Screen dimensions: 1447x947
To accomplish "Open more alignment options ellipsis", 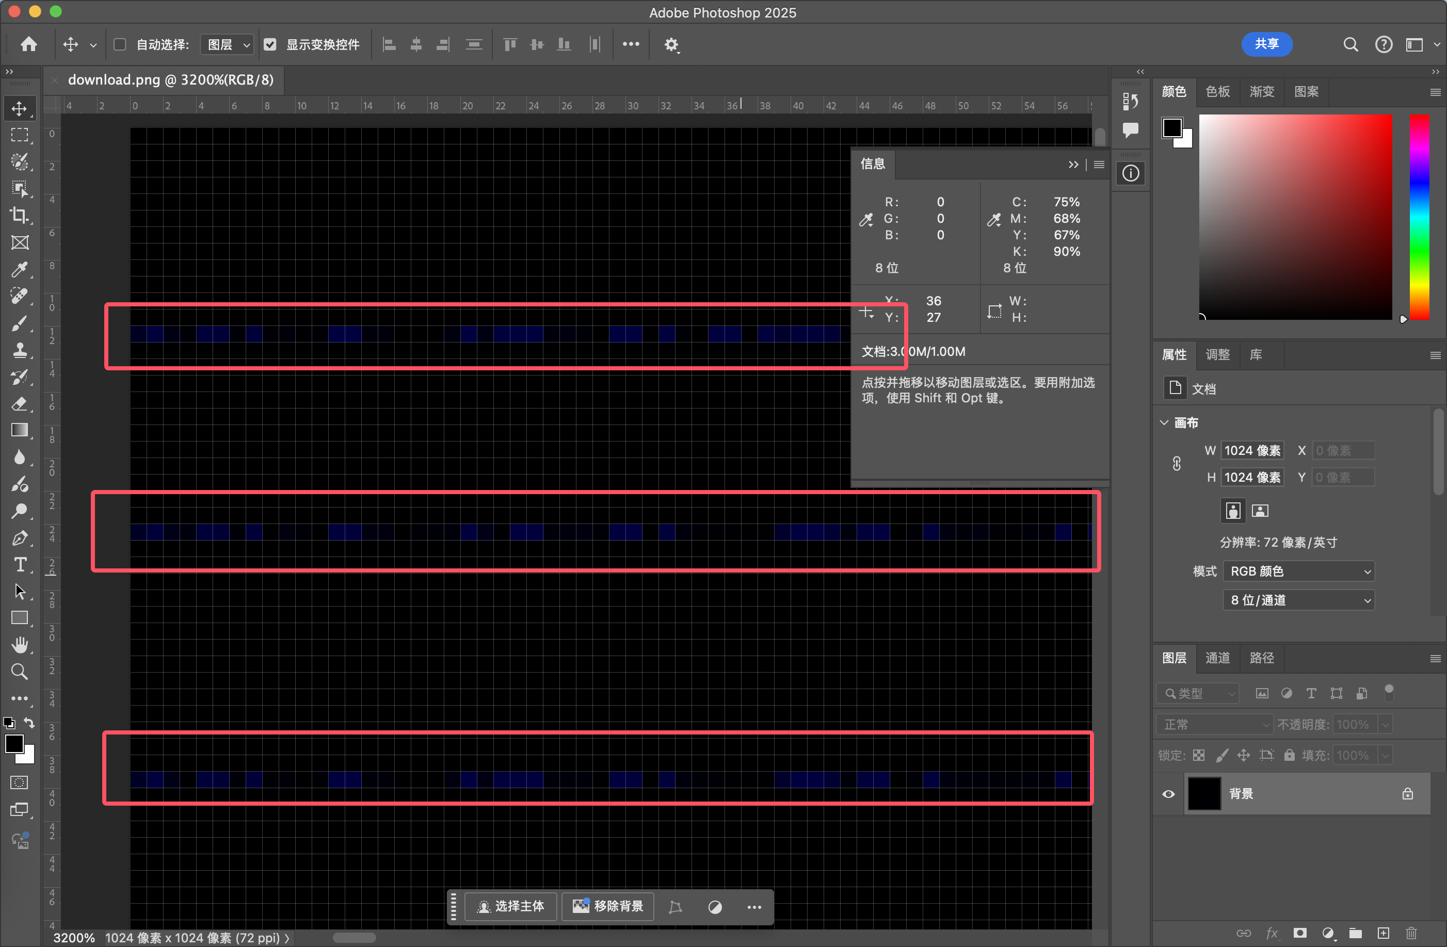I will point(631,44).
